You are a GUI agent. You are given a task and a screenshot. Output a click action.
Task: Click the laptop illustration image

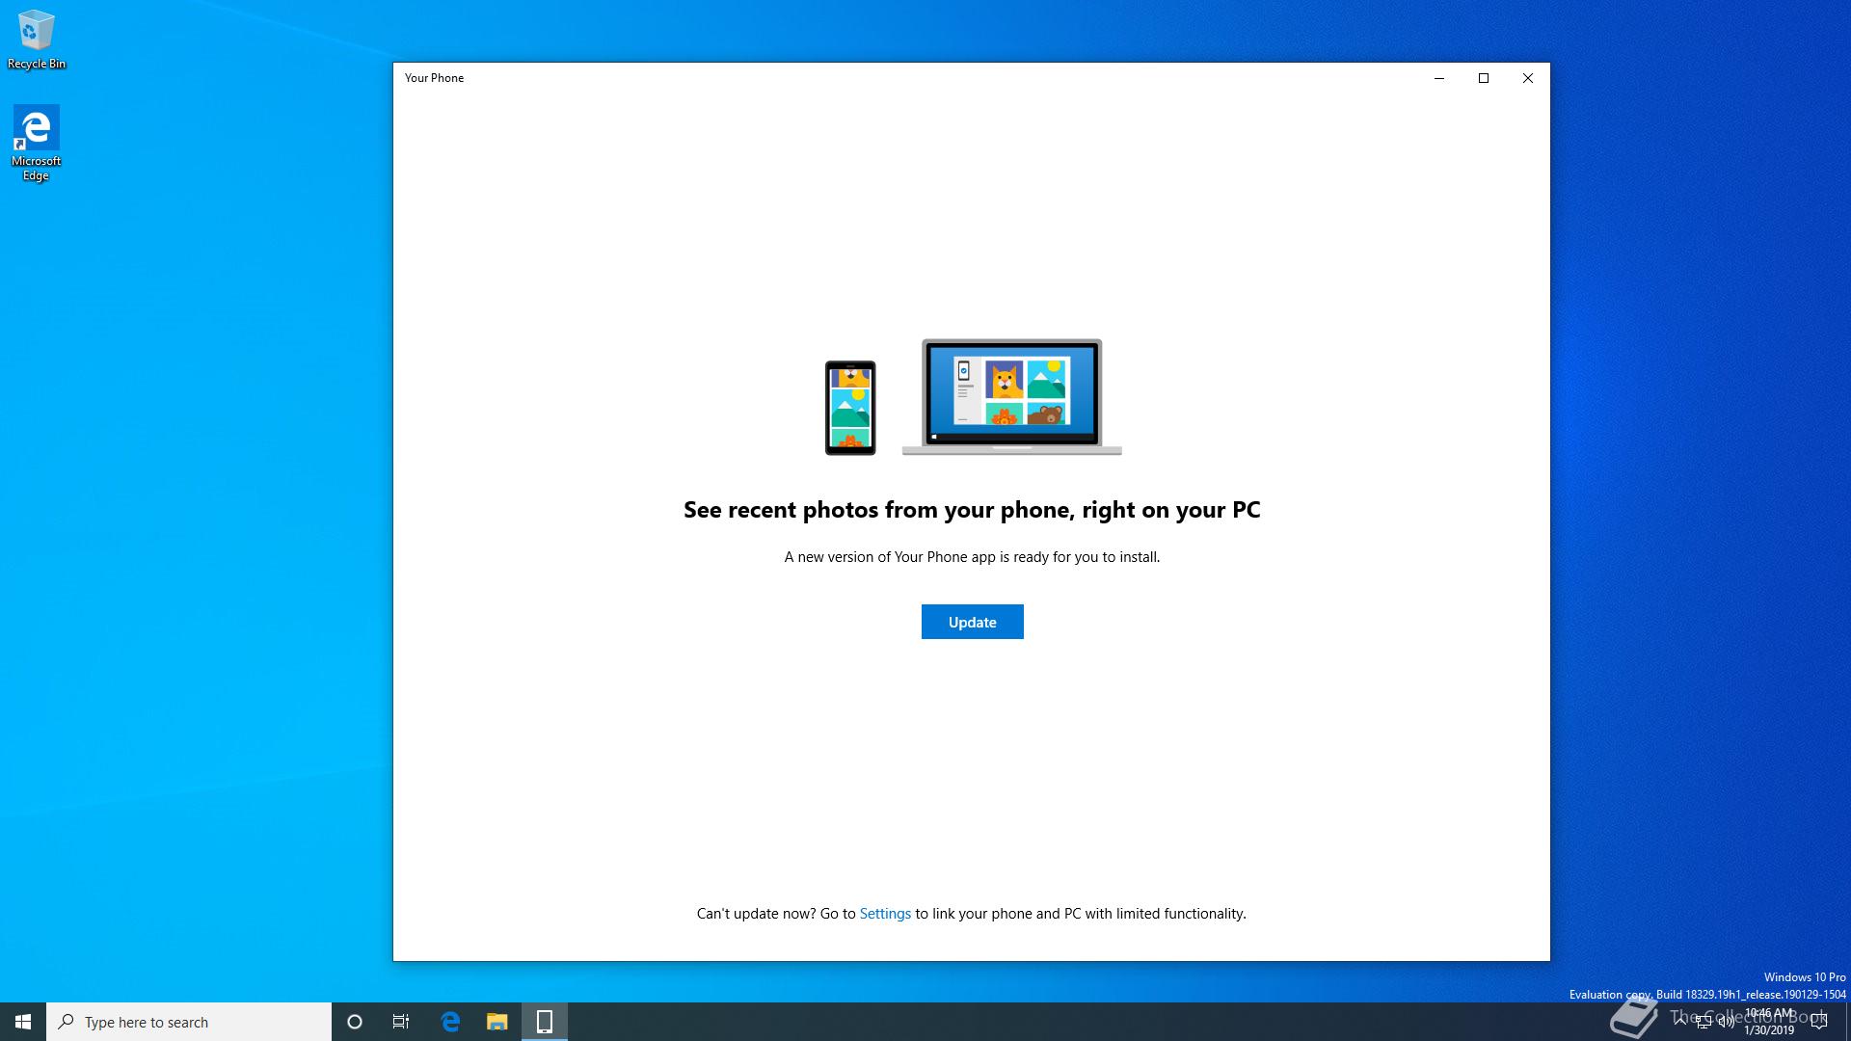[1012, 396]
